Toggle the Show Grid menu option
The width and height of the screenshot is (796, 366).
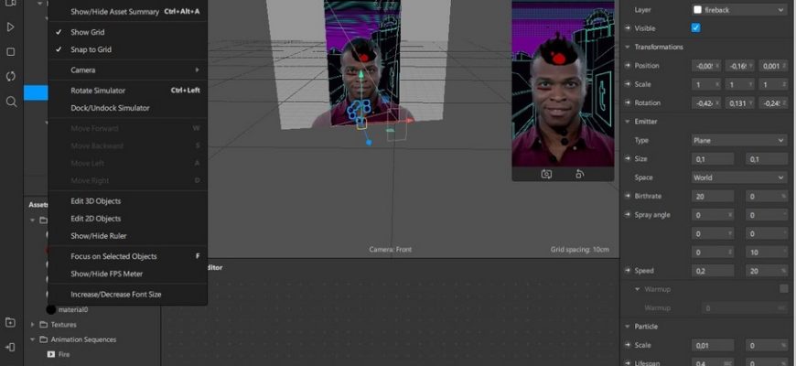point(88,32)
